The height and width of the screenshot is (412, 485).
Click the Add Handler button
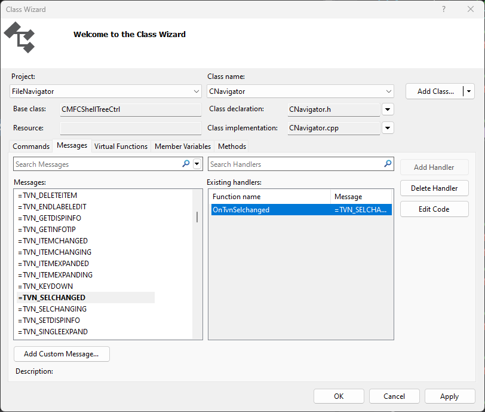coord(434,167)
